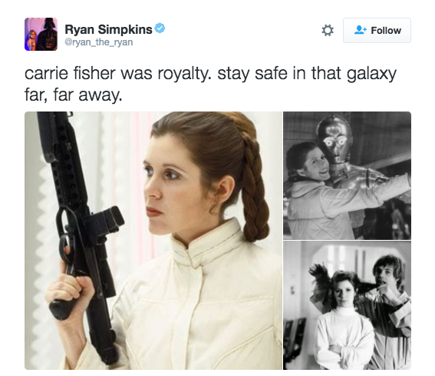Image resolution: width=435 pixels, height=376 pixels.
Task: Open the gear settings icon menu
Action: 328,30
